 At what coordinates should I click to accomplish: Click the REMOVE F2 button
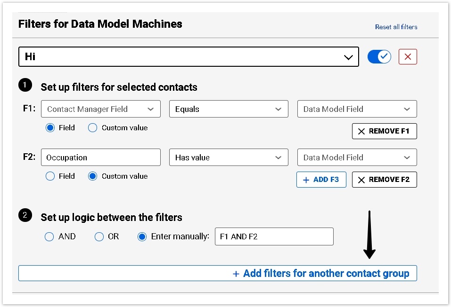(384, 180)
